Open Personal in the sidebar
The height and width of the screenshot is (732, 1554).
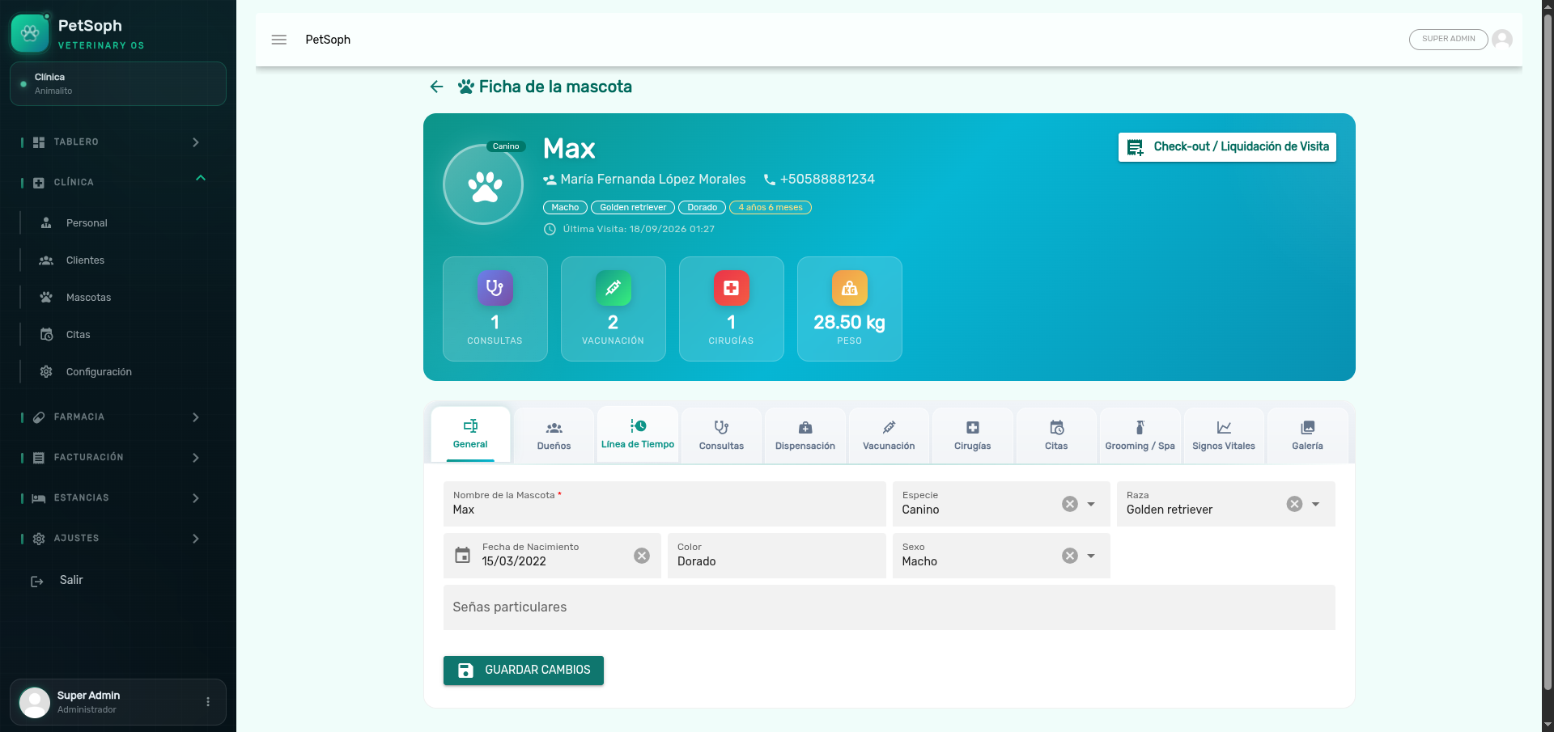point(87,223)
